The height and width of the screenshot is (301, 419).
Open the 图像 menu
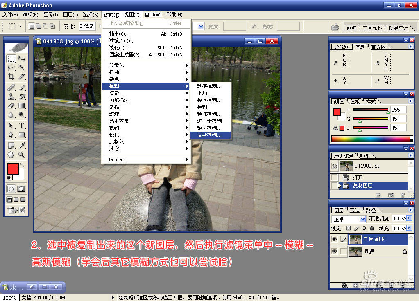tap(50, 15)
